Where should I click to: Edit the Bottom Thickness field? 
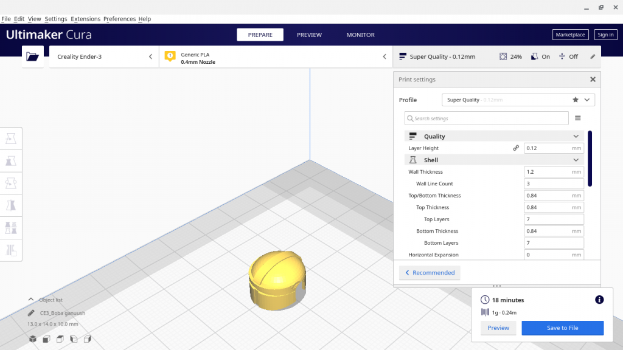click(x=554, y=231)
